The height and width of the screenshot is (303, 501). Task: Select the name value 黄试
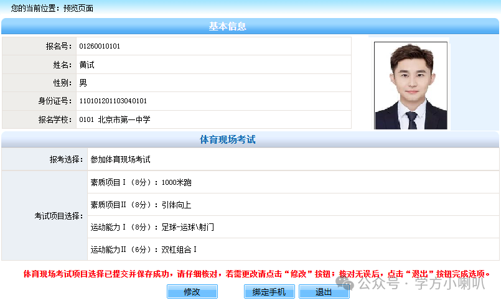[x=87, y=65]
